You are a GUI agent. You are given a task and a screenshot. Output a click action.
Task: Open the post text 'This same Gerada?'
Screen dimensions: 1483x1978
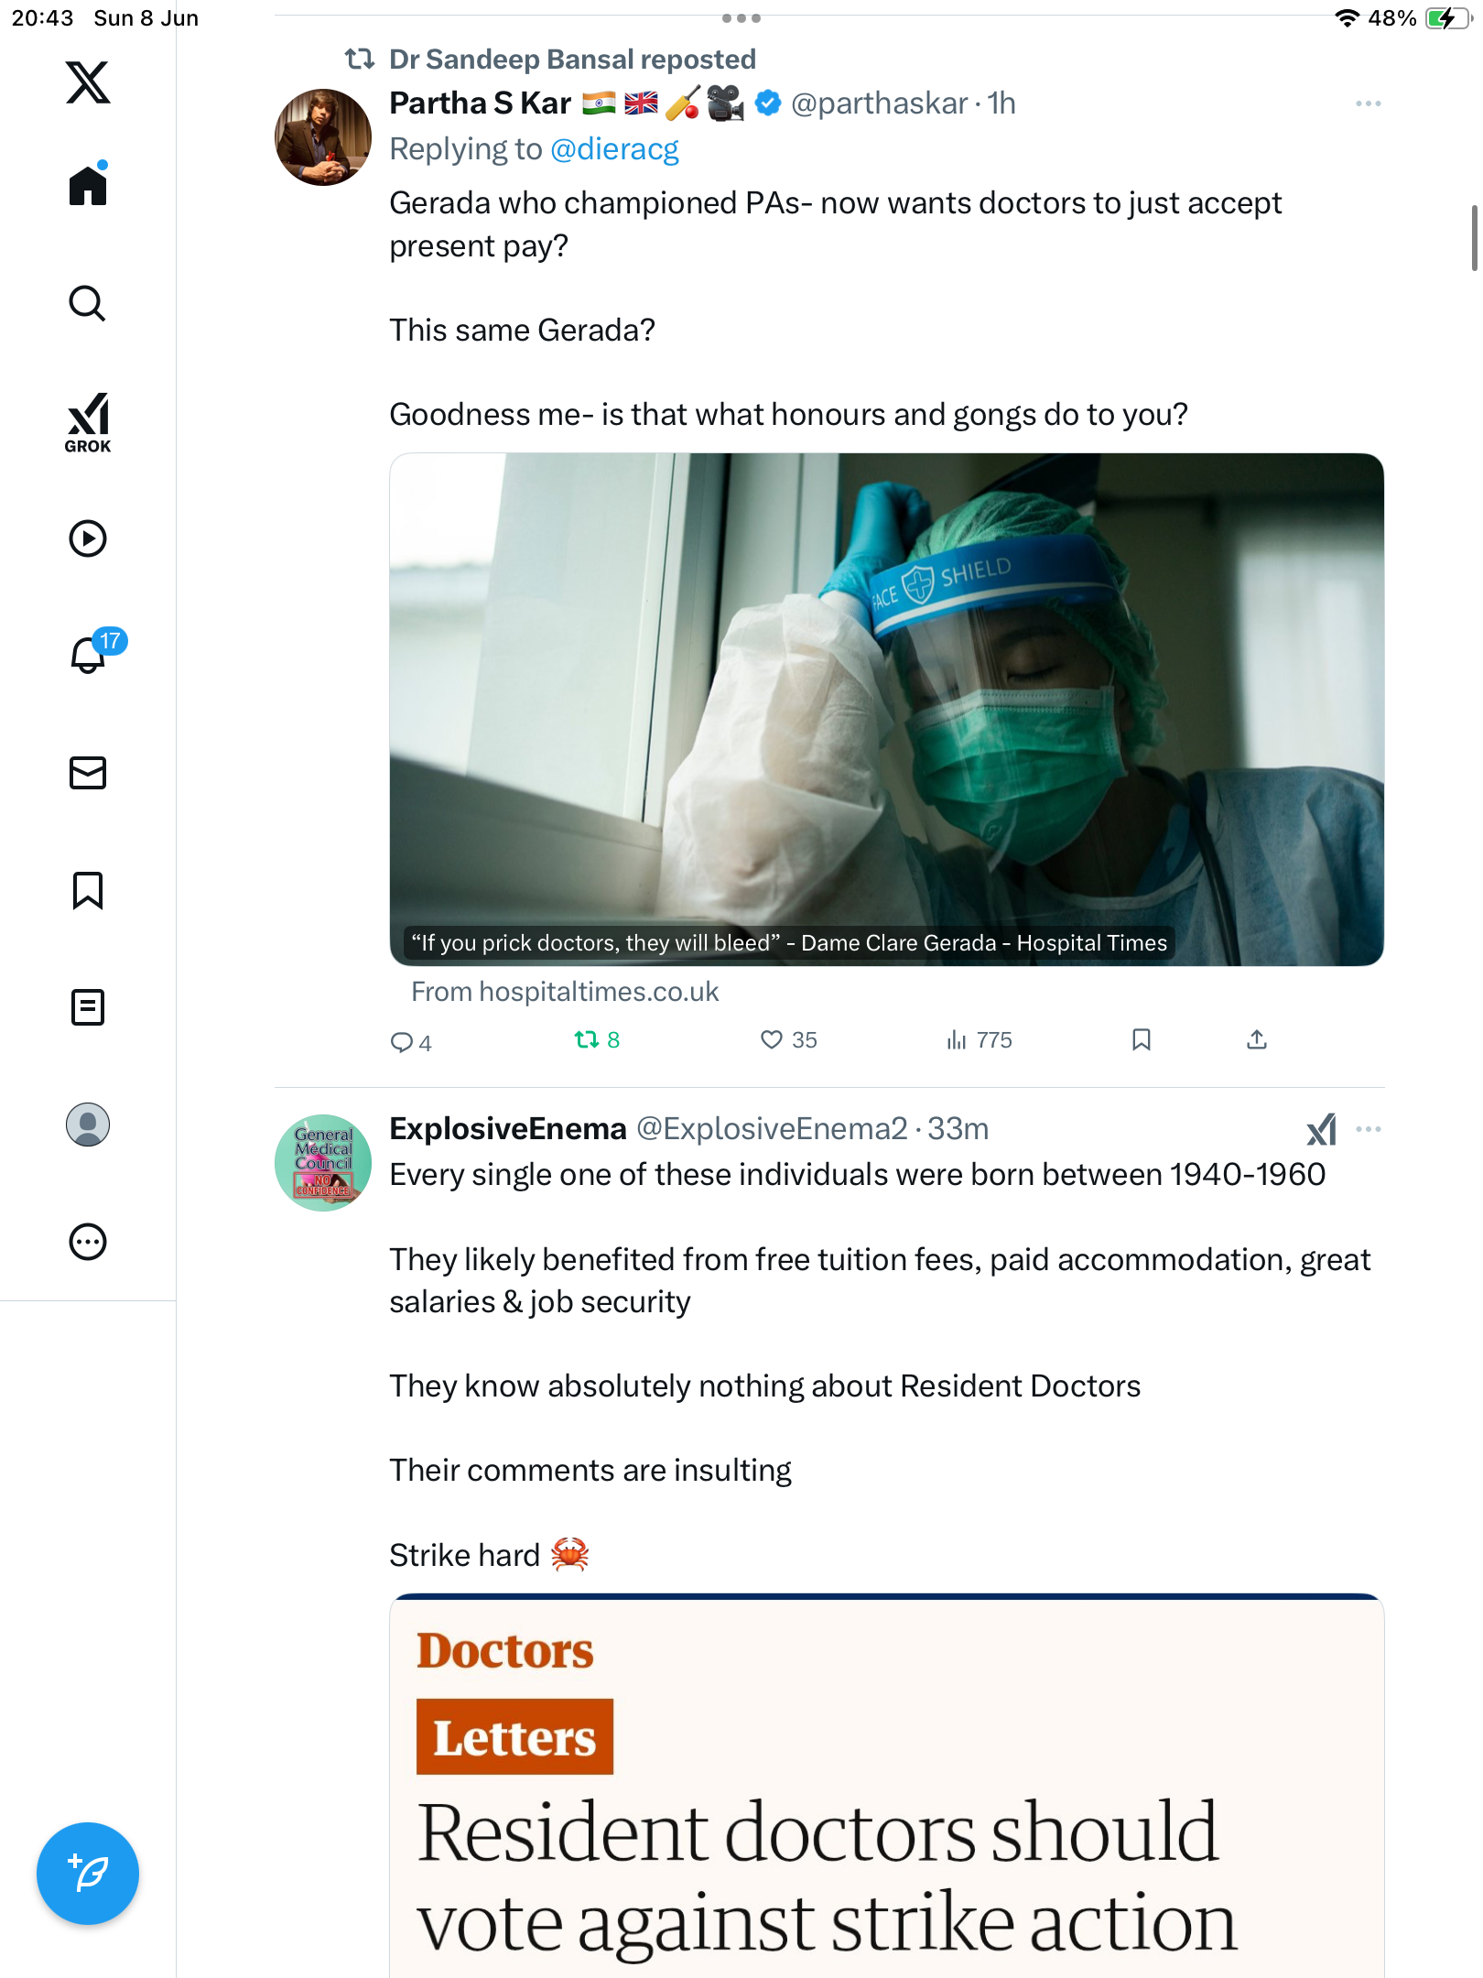tap(522, 331)
